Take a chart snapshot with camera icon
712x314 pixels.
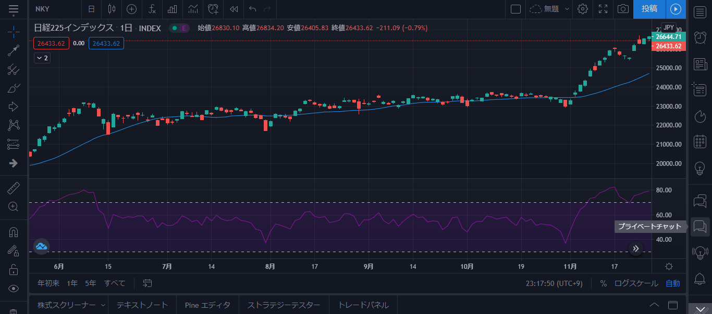(622, 9)
